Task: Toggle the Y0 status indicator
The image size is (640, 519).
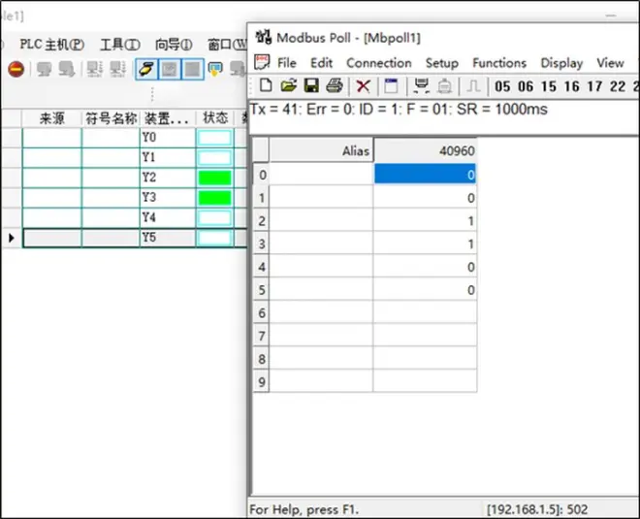Action: (214, 138)
